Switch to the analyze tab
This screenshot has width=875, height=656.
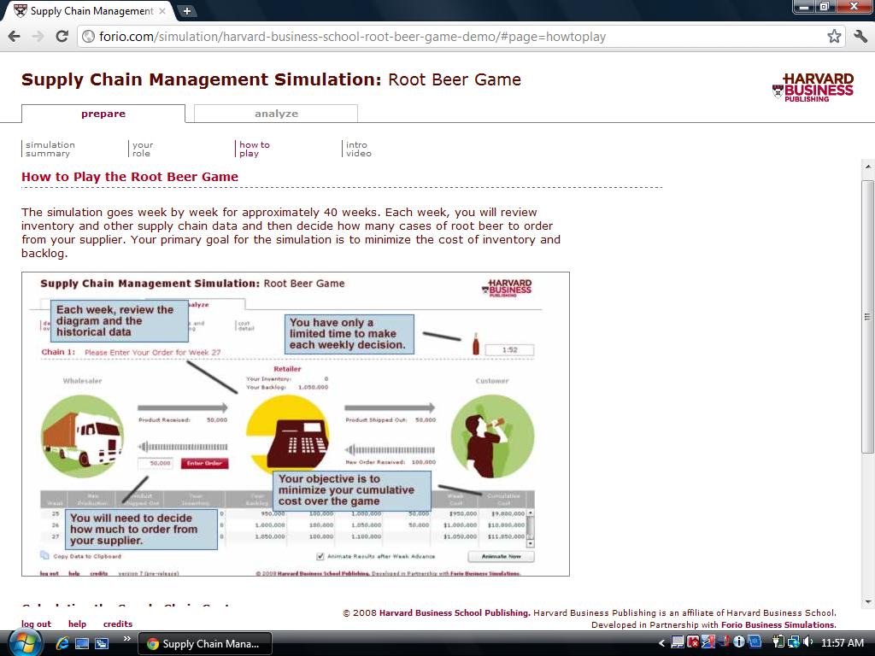coord(276,114)
